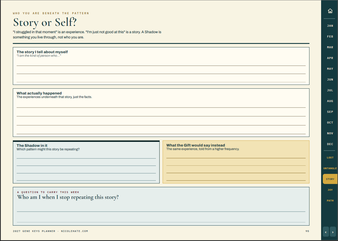Click 'A QUESTION TO CARRY THIS WEEK' label

(48, 192)
